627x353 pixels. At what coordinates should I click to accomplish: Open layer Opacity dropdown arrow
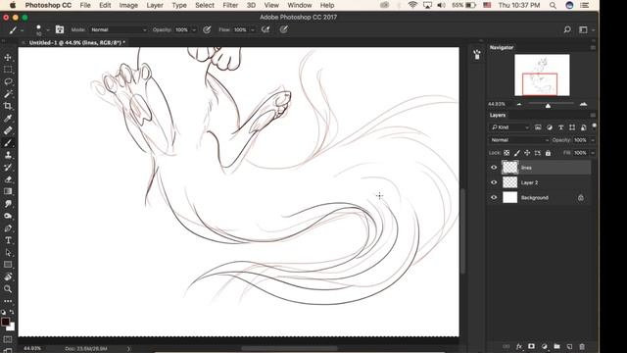coord(592,140)
